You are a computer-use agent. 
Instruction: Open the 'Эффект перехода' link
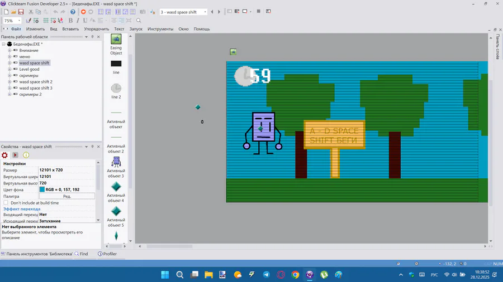tap(22, 209)
